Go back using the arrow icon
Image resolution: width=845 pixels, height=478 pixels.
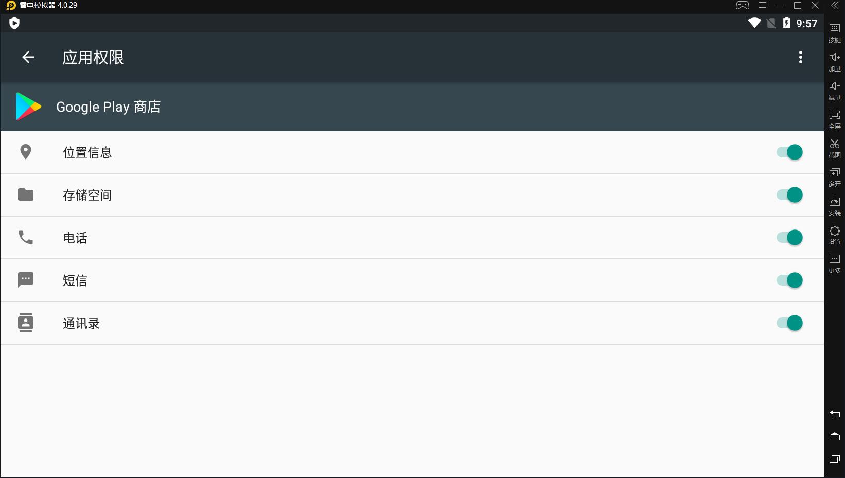coord(28,57)
